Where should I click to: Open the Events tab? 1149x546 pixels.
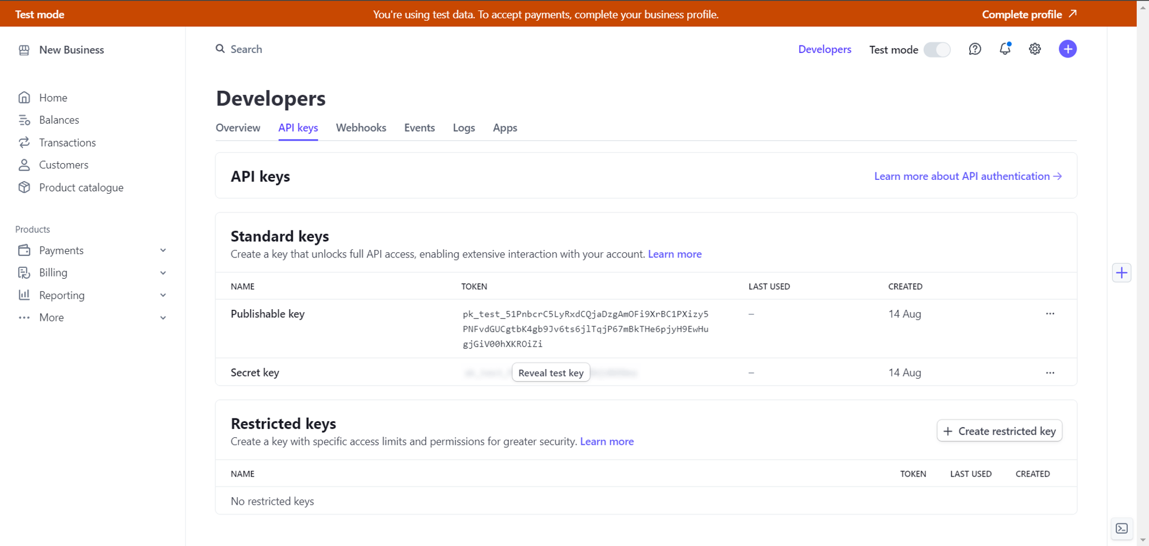click(419, 128)
